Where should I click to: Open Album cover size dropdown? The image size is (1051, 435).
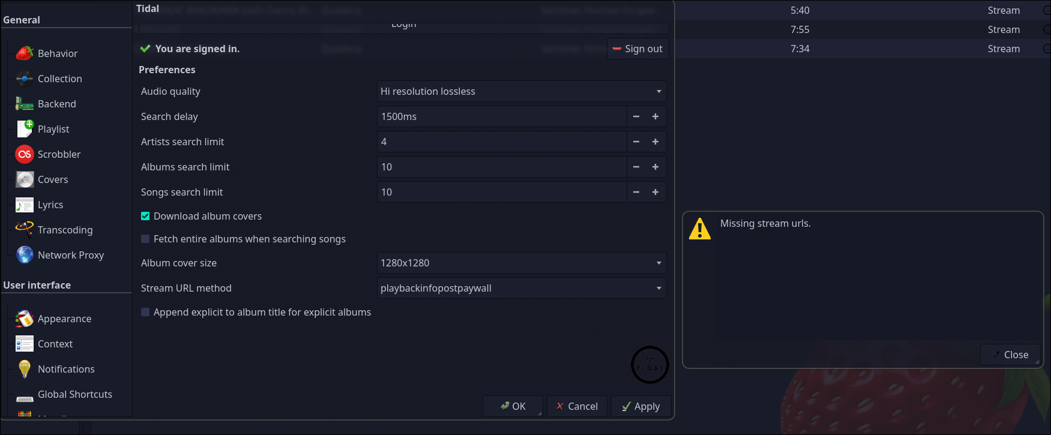coord(522,263)
